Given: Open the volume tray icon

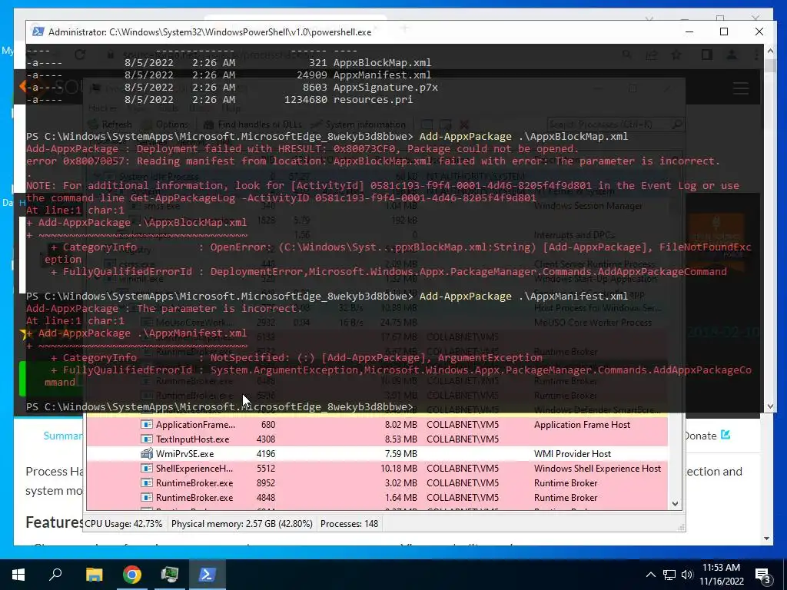Looking at the screenshot, I should 687,575.
